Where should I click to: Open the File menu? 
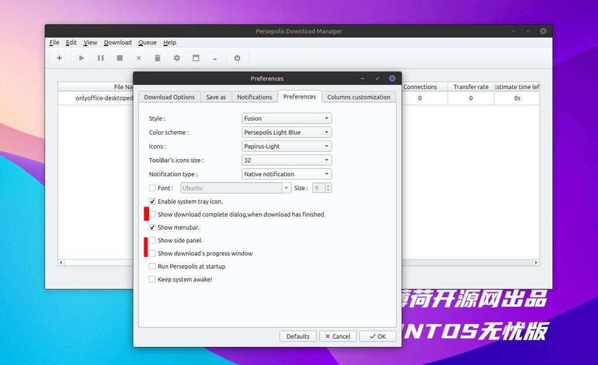(x=54, y=42)
